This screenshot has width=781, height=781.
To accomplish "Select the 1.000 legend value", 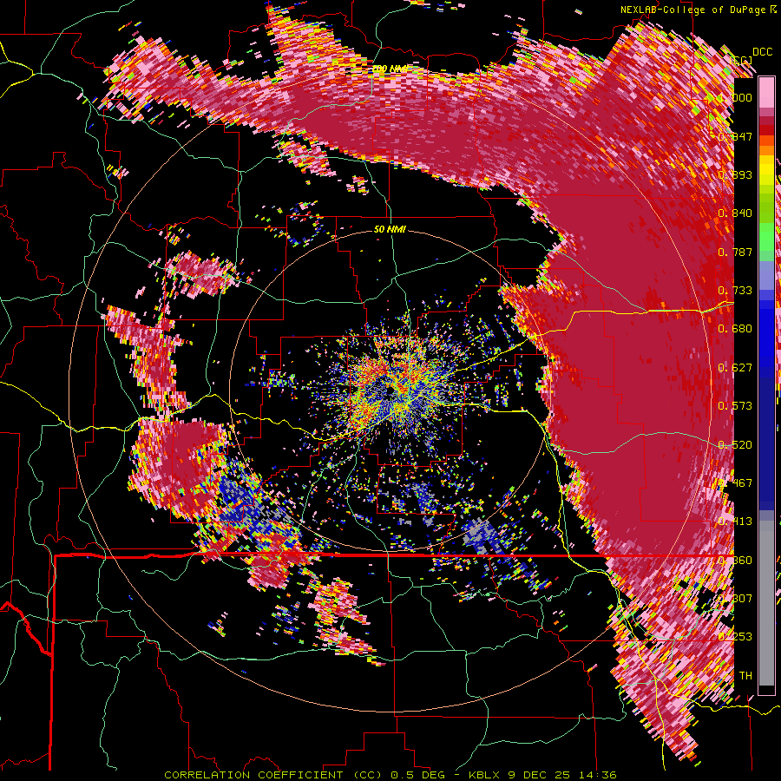I will pyautogui.click(x=735, y=97).
